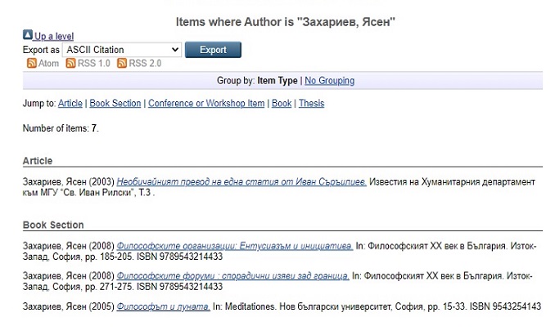Click the RSS 2.0 feed icon
This screenshot has width=555, height=335.
(122, 64)
